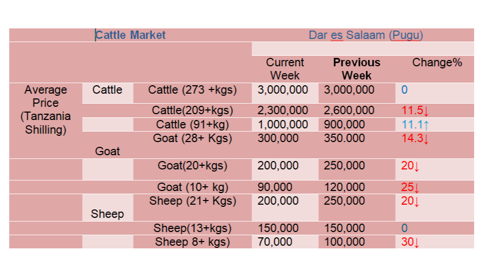482x271 pixels.
Task: Select the 70,000 sheep price cell
Action: click(x=275, y=242)
